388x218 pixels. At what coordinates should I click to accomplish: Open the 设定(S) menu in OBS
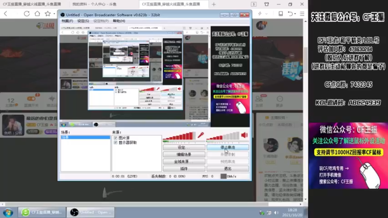[x=83, y=21]
